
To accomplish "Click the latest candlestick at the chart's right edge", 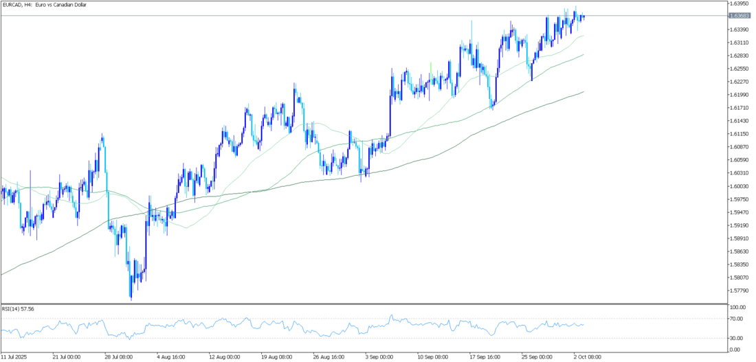I will [583, 17].
